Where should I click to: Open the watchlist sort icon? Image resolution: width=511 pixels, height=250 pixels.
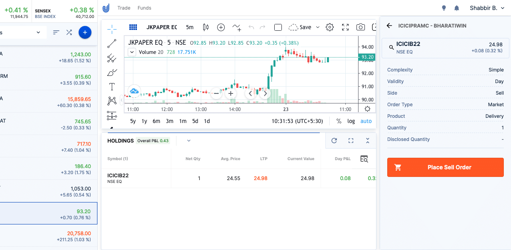click(56, 32)
